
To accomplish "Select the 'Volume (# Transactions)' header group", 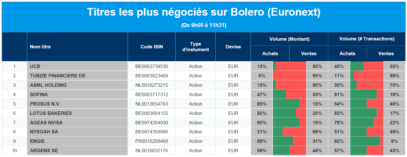I will (367, 39).
